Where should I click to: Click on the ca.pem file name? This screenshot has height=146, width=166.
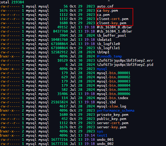click(103, 15)
